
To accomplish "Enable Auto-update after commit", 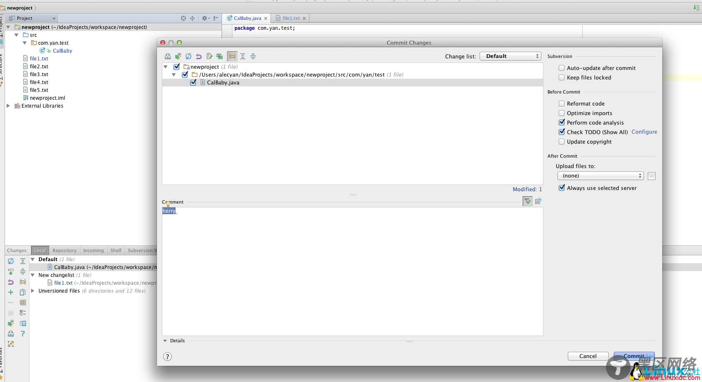I will coord(562,68).
